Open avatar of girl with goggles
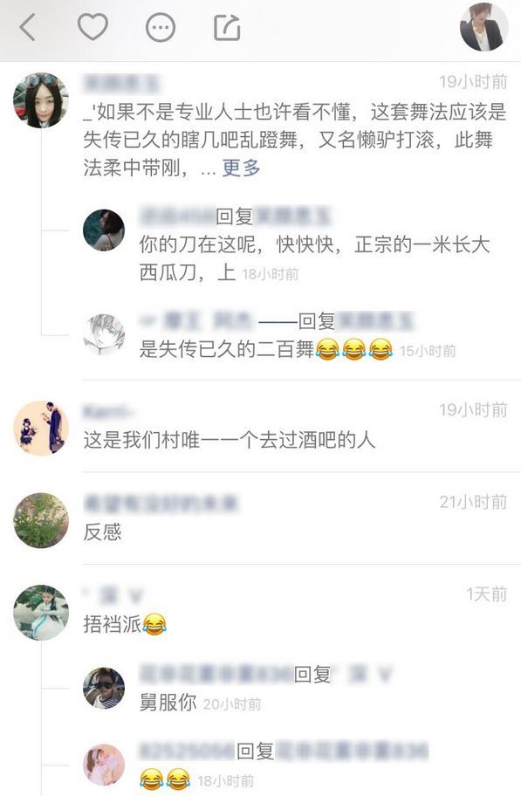 41,100
